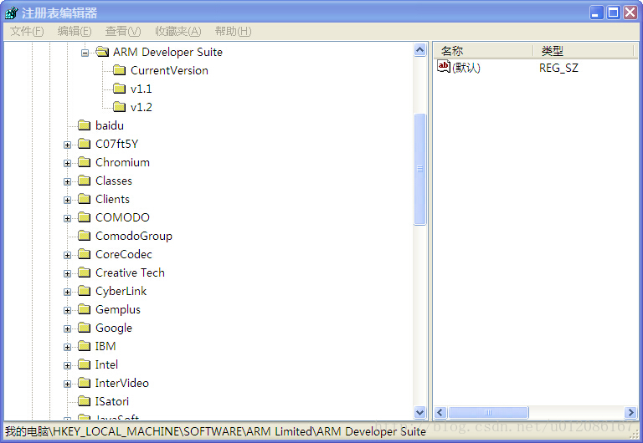This screenshot has height=443, width=643.
Task: Click the tree pane scroll down arrow
Action: tap(420, 412)
